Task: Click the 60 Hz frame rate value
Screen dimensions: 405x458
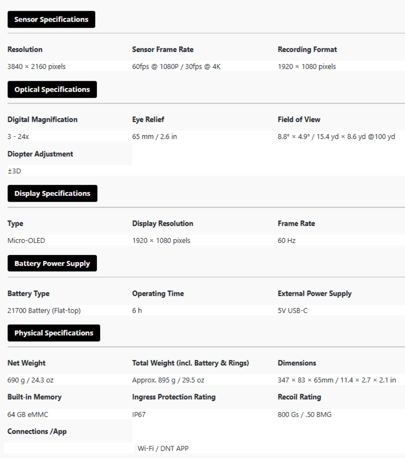Action: point(287,241)
